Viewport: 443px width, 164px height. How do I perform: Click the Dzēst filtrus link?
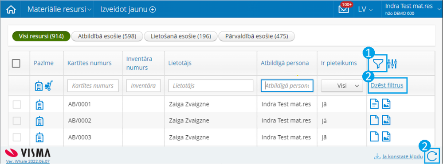(388, 85)
